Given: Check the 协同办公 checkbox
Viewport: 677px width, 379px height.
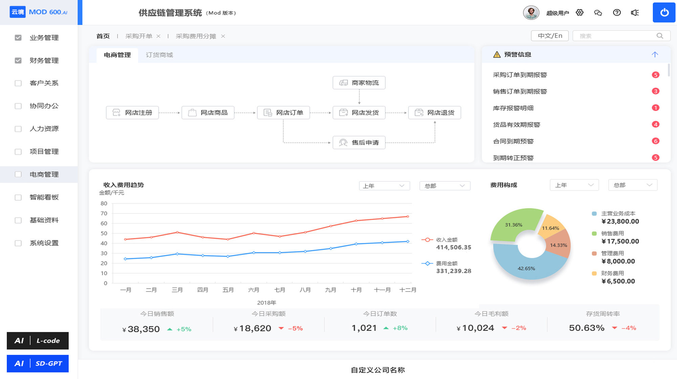Looking at the screenshot, I should point(18,106).
